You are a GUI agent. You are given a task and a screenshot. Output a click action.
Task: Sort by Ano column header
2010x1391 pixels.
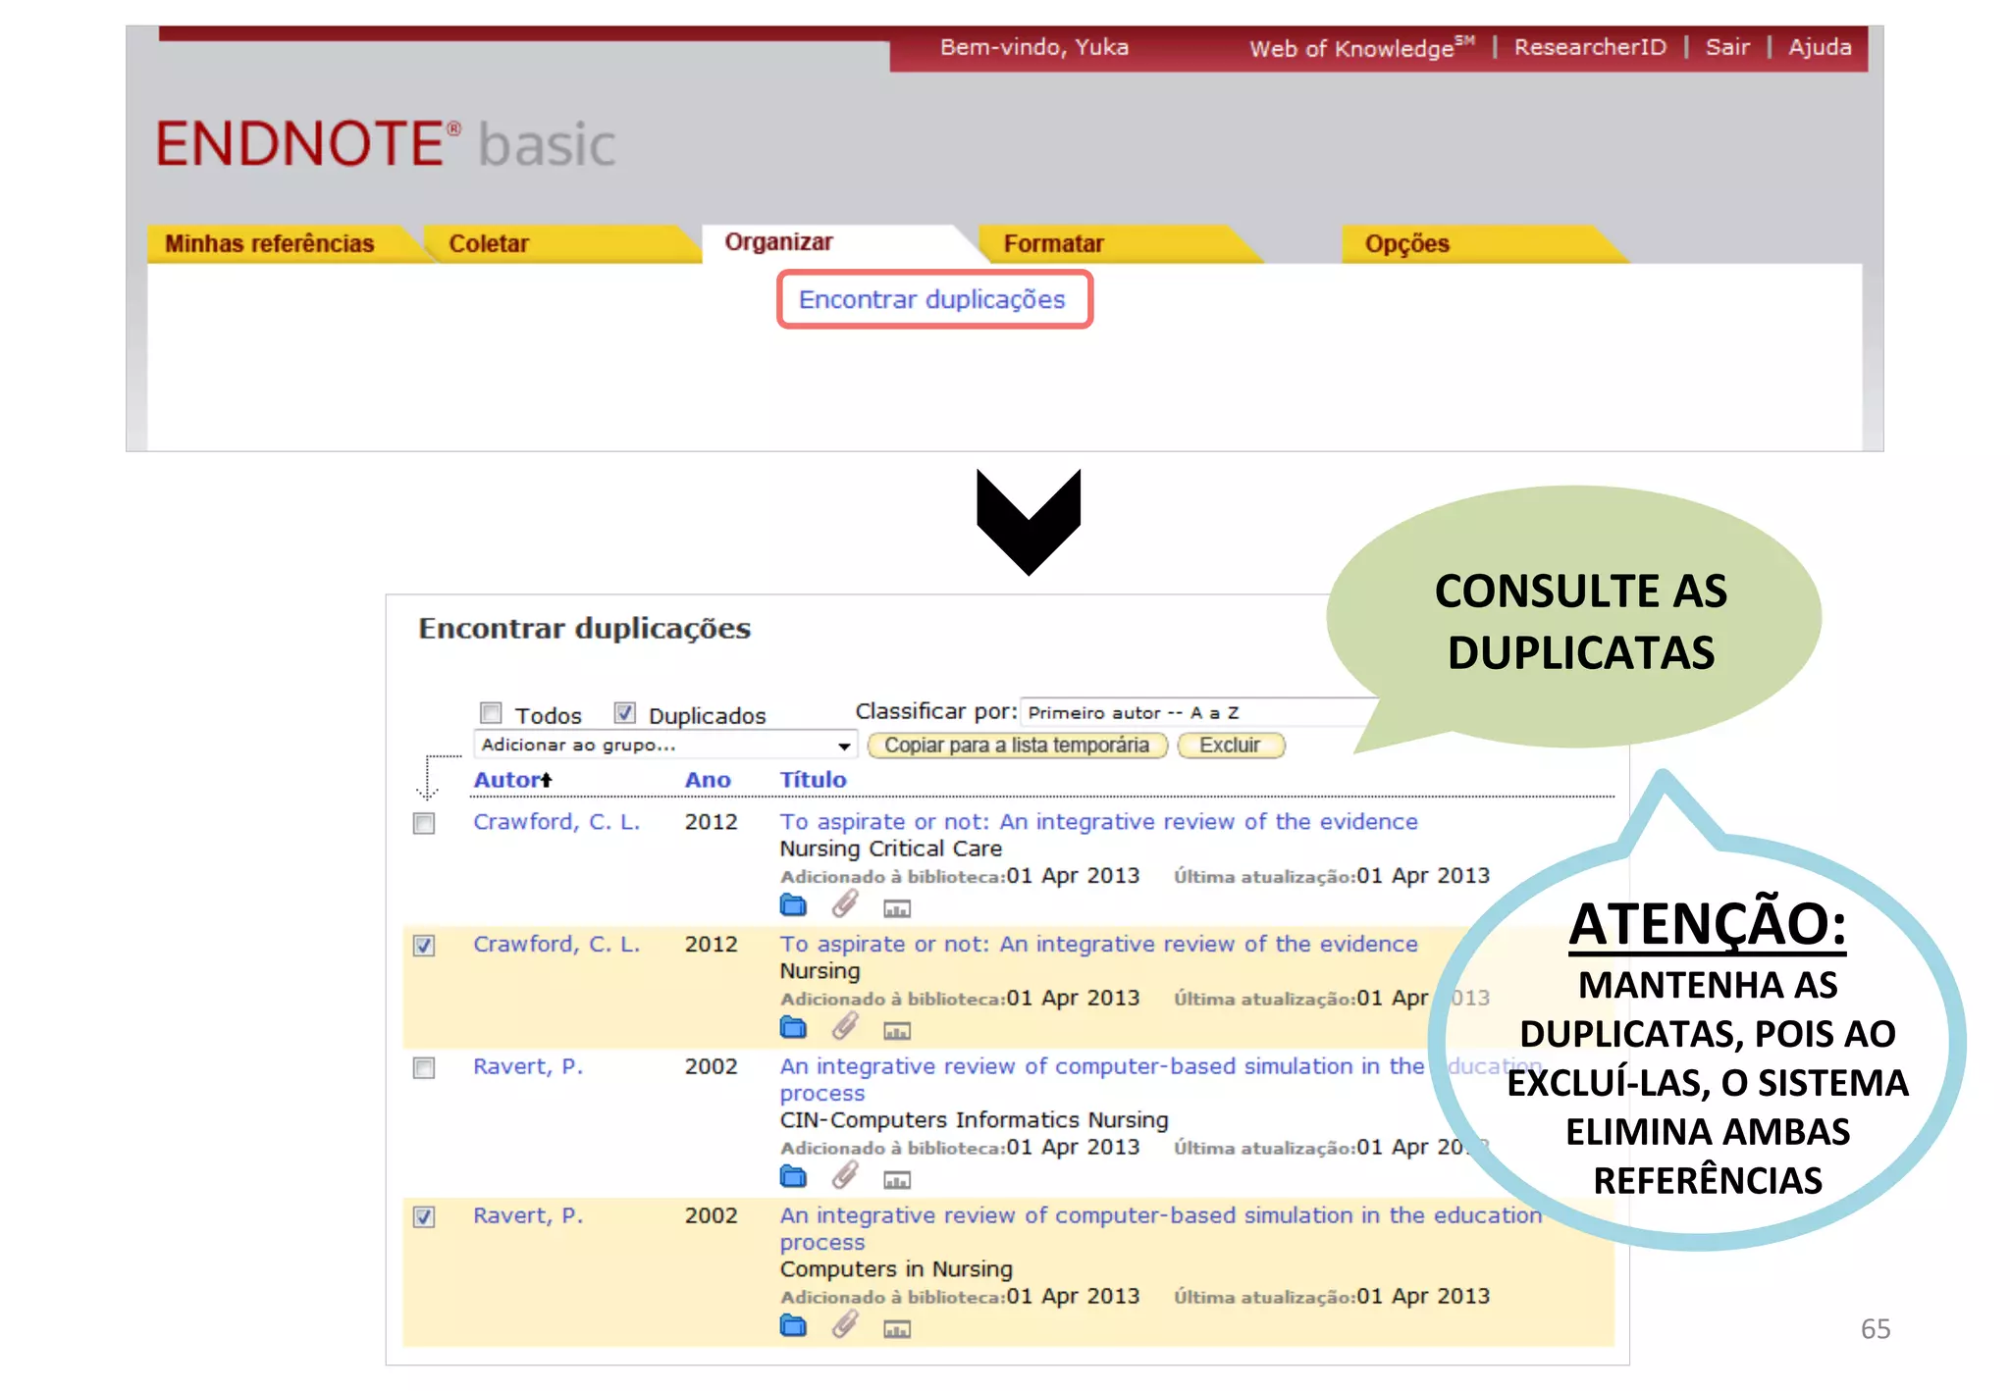click(x=708, y=780)
